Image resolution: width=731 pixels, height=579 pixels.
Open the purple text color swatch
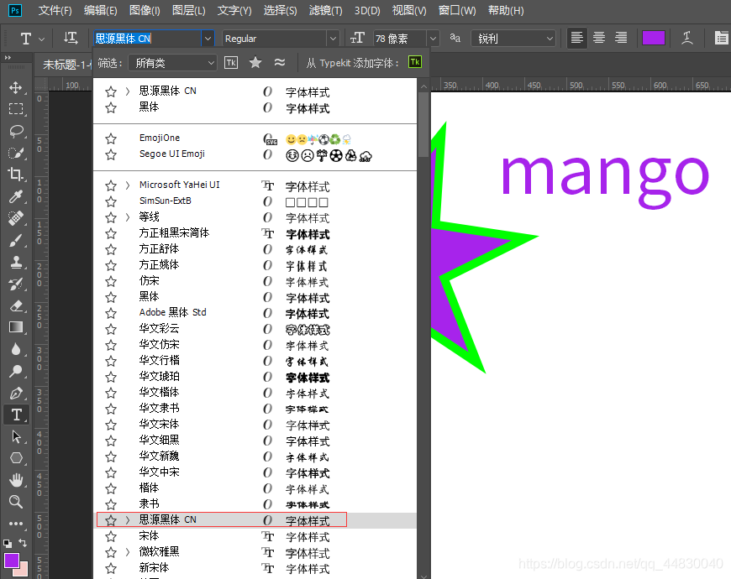pyautogui.click(x=654, y=38)
